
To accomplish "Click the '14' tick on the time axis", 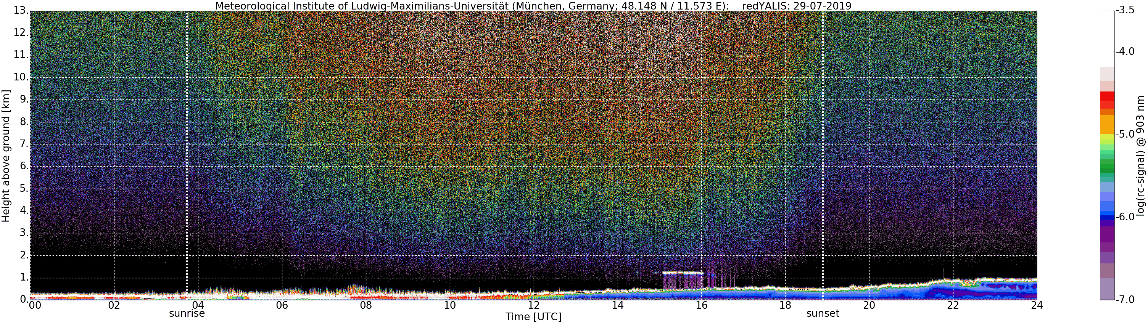I will pyautogui.click(x=617, y=305).
